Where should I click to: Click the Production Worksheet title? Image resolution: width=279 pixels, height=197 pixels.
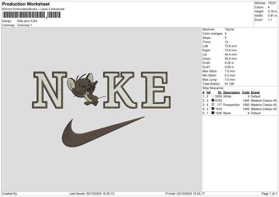26,4
